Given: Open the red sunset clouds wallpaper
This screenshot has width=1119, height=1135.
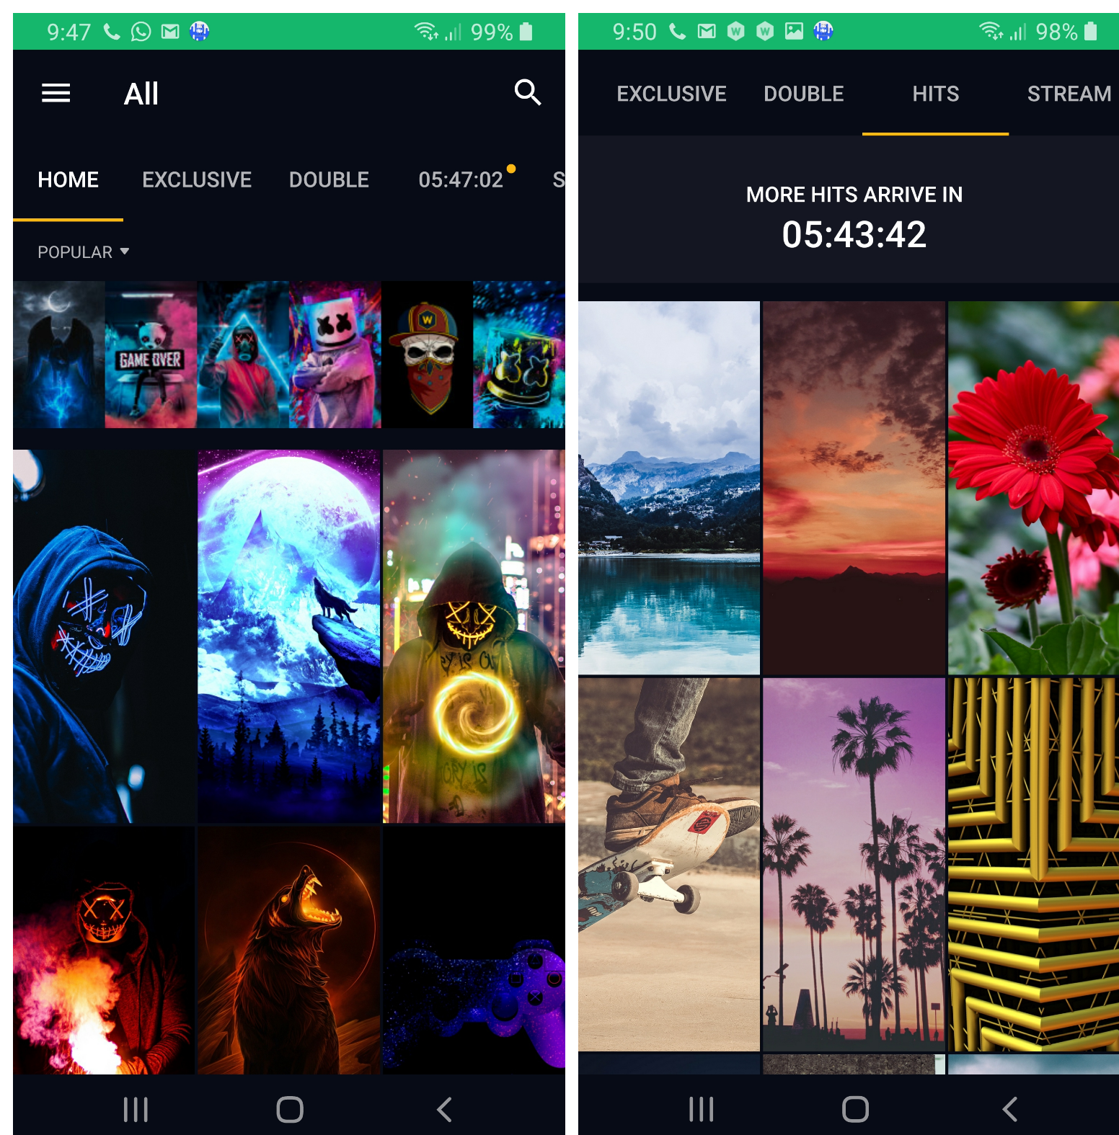Looking at the screenshot, I should point(854,488).
